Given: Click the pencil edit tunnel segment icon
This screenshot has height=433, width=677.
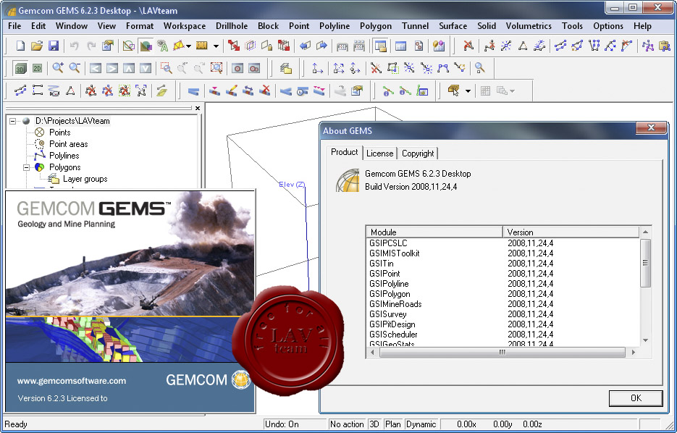Looking at the screenshot, I should [x=232, y=91].
